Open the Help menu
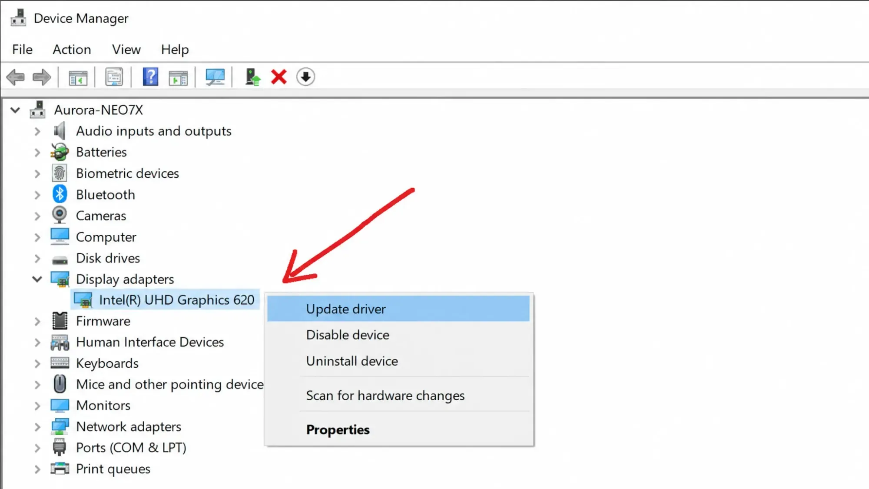This screenshot has height=489, width=869. (x=175, y=50)
